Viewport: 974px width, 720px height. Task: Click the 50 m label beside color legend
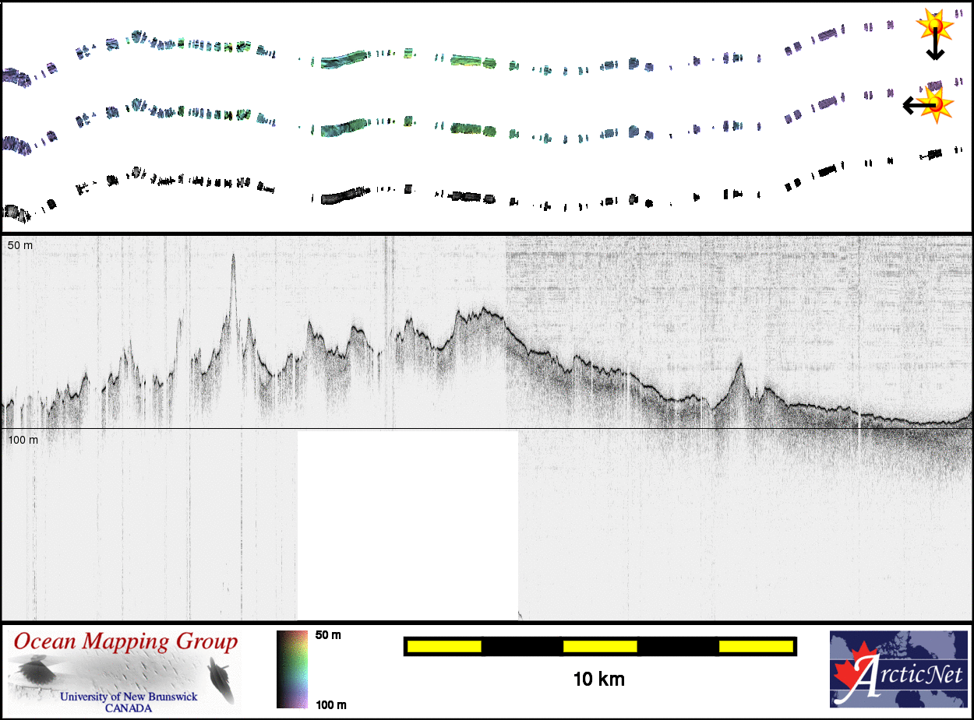click(x=328, y=635)
